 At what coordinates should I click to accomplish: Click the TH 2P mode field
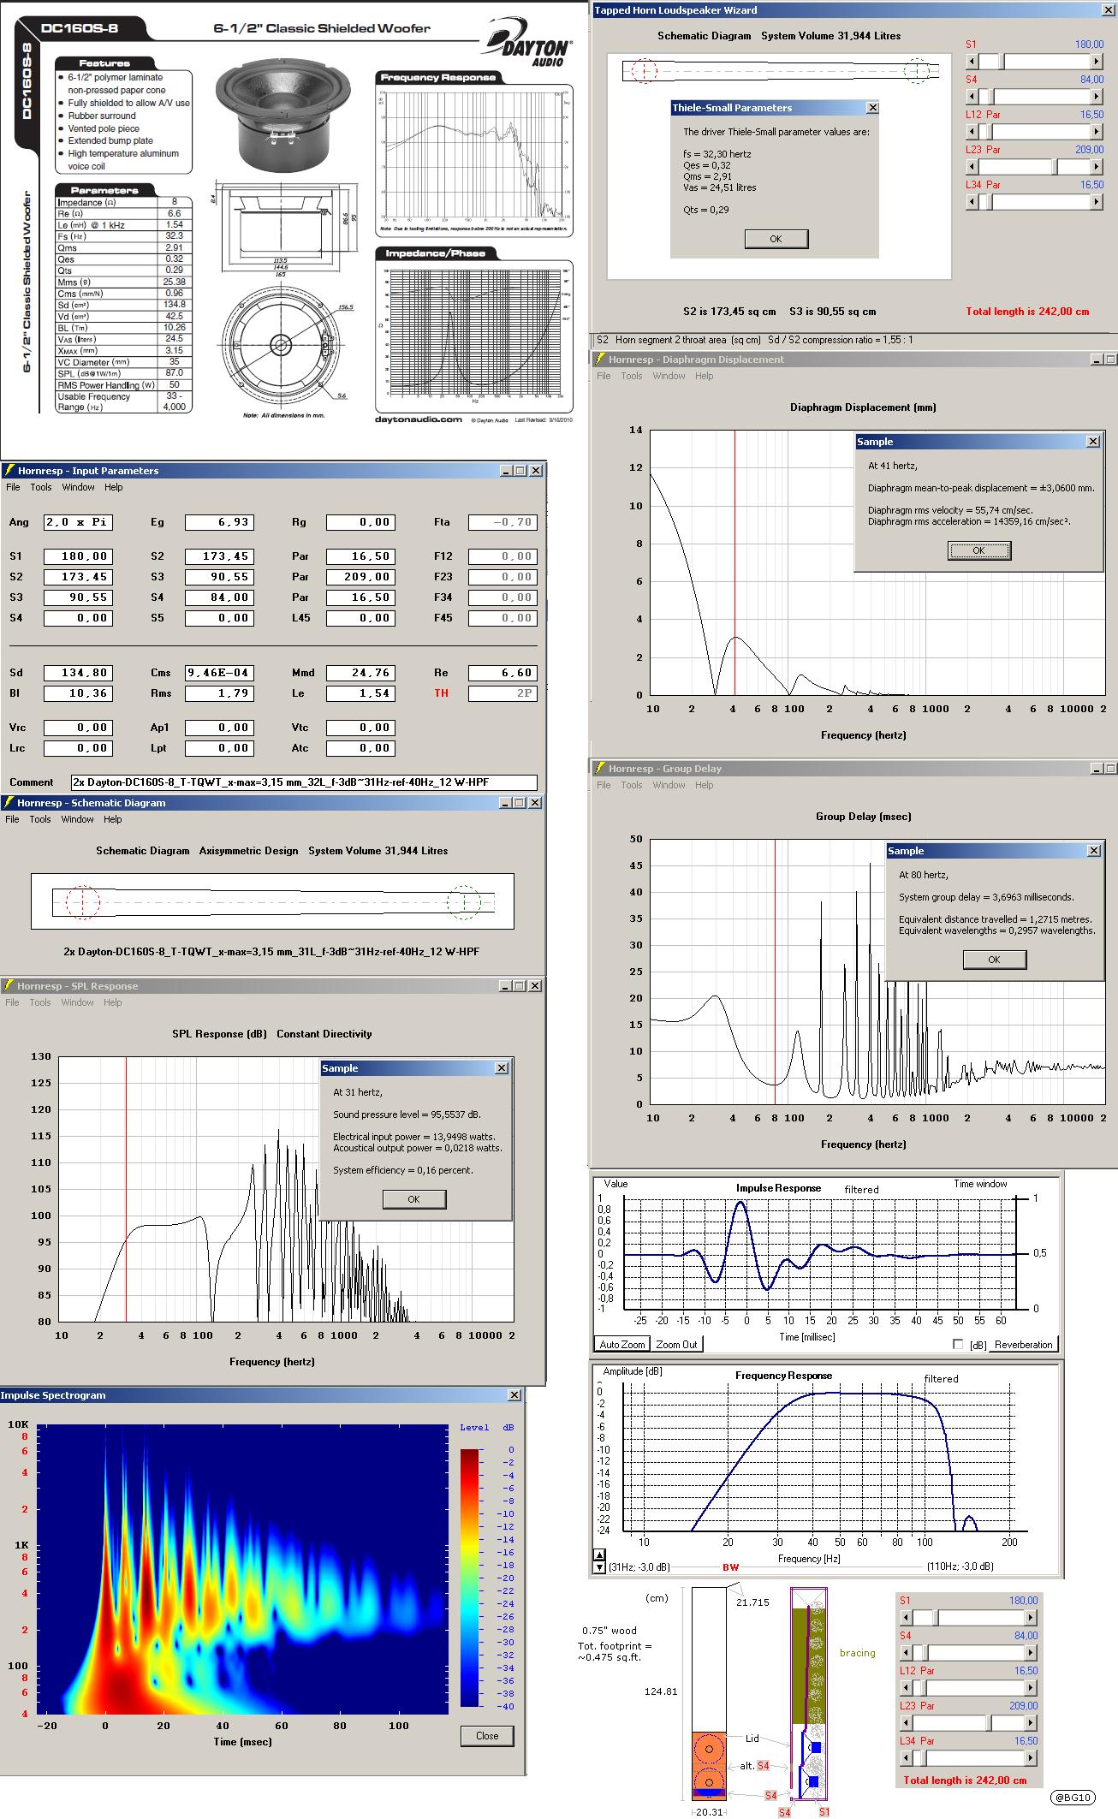[x=503, y=693]
